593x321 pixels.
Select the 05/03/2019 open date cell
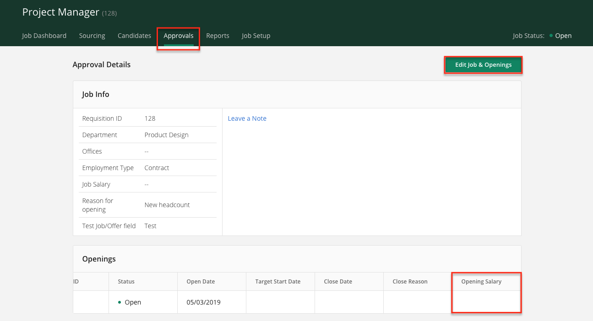coord(203,302)
